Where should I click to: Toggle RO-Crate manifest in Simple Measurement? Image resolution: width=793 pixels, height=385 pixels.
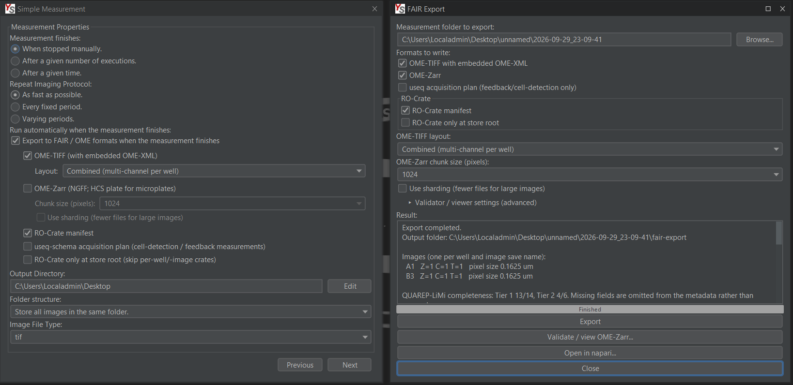[28, 233]
